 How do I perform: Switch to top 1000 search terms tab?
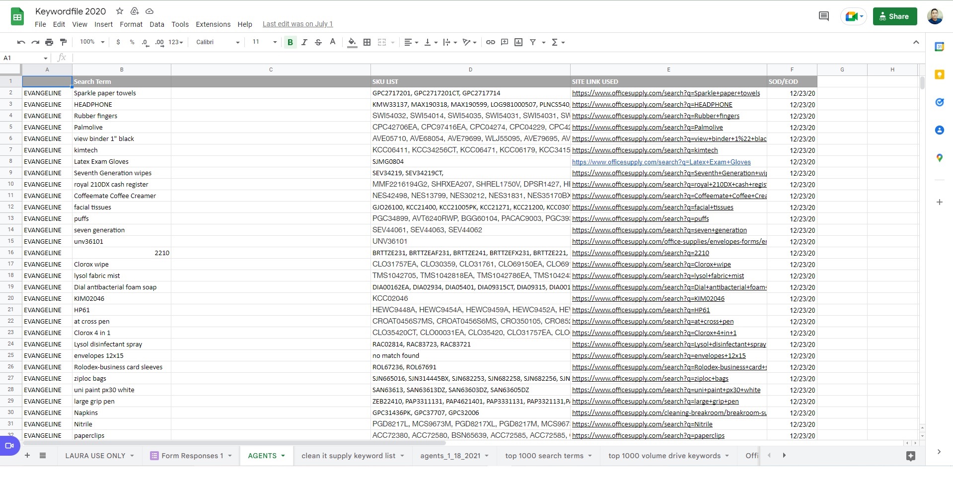[549, 456]
